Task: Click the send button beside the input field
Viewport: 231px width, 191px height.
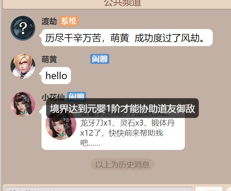Action: (209, 189)
